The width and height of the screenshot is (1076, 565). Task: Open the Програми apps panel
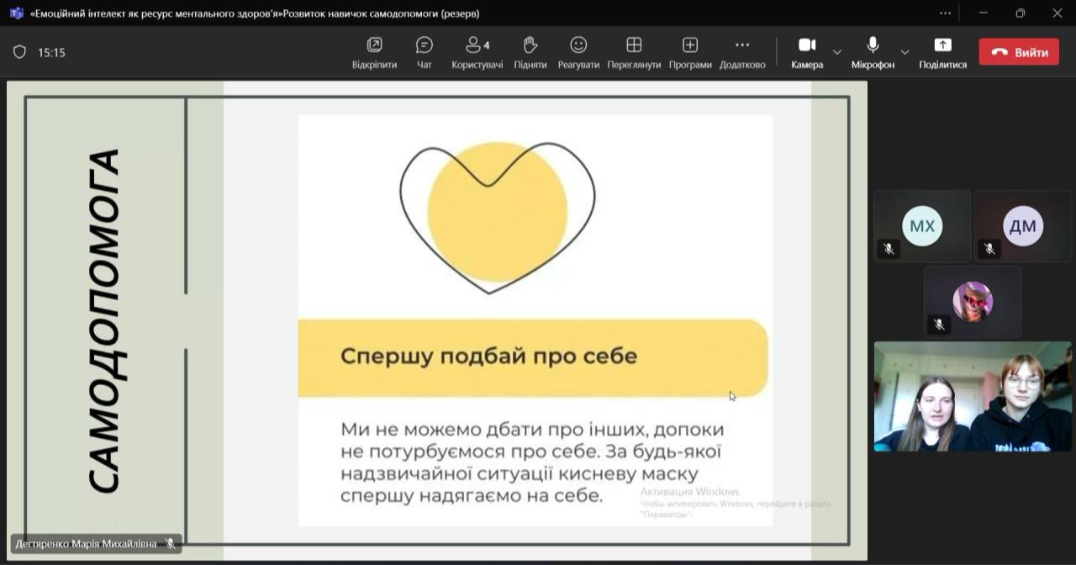tap(689, 52)
